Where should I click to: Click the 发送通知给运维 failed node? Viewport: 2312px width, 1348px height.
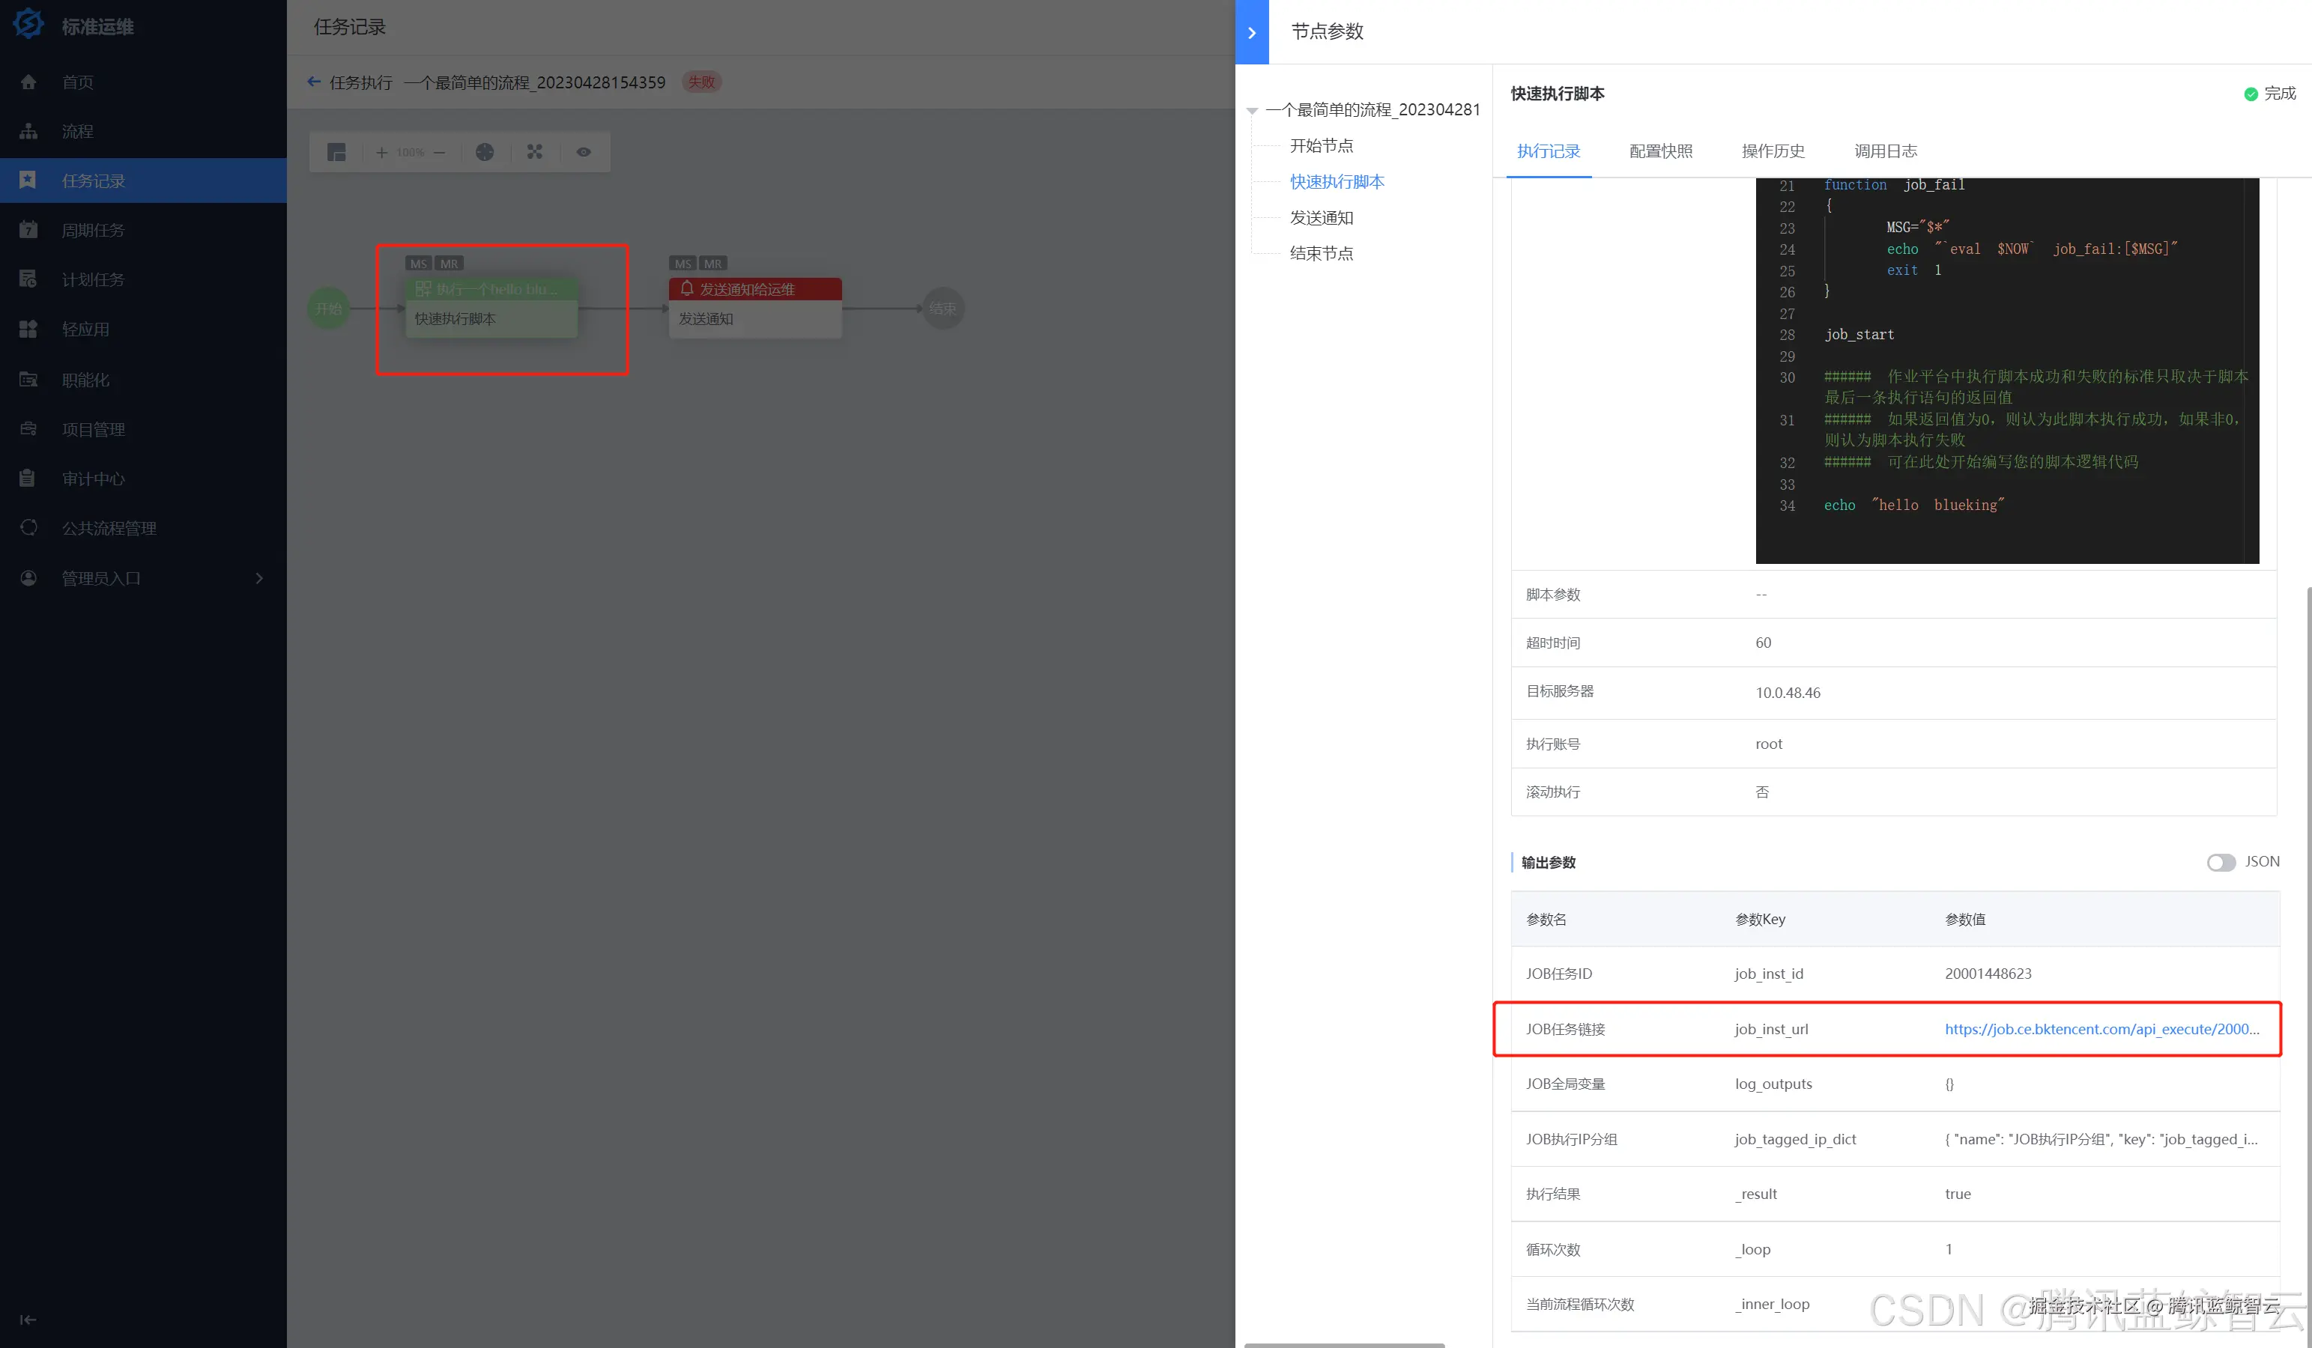tap(754, 290)
